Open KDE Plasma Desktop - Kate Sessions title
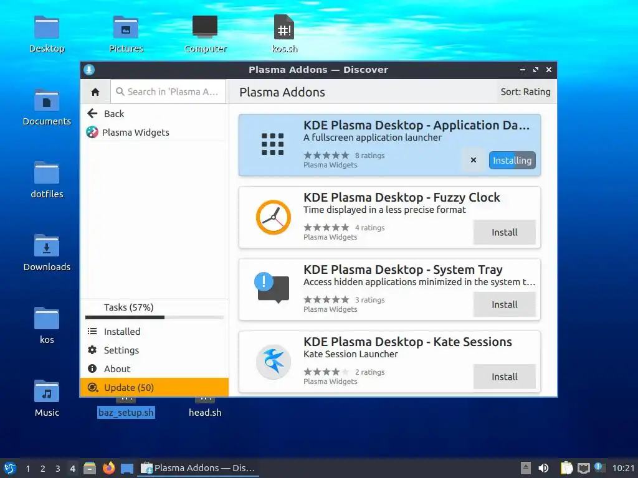This screenshot has height=478, width=638. (x=407, y=342)
